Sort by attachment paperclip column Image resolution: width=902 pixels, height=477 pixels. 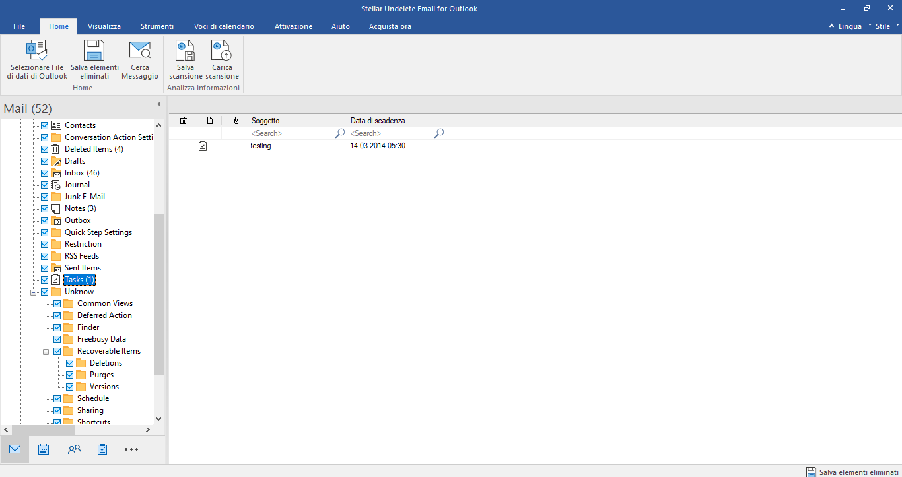236,121
